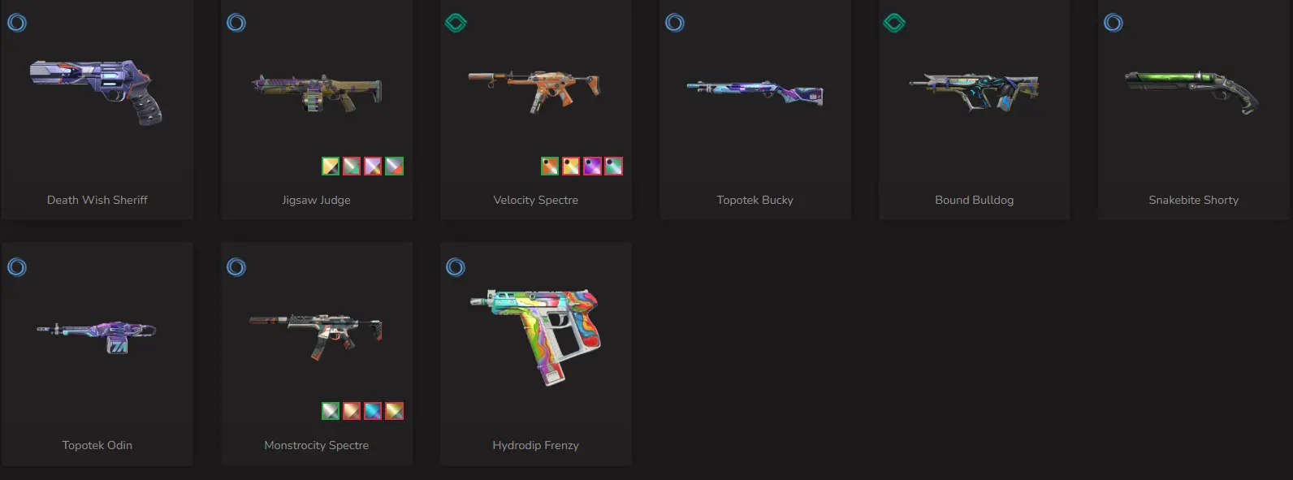This screenshot has width=1293, height=480.
Task: Select the blue-pink variant swatch of Monstrocity Spectre
Action: tap(373, 411)
